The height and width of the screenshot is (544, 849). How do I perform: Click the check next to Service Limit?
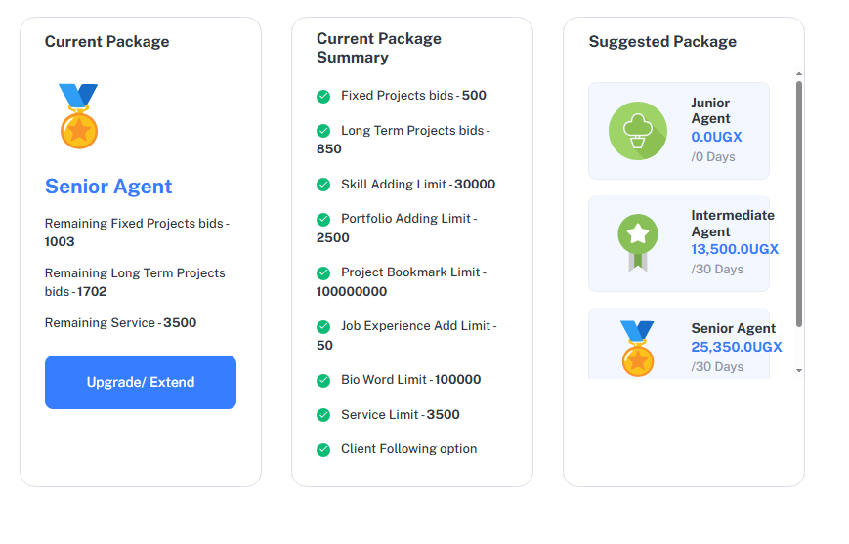(323, 415)
